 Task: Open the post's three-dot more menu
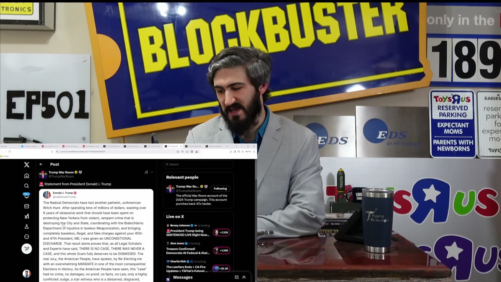pyautogui.click(x=151, y=172)
